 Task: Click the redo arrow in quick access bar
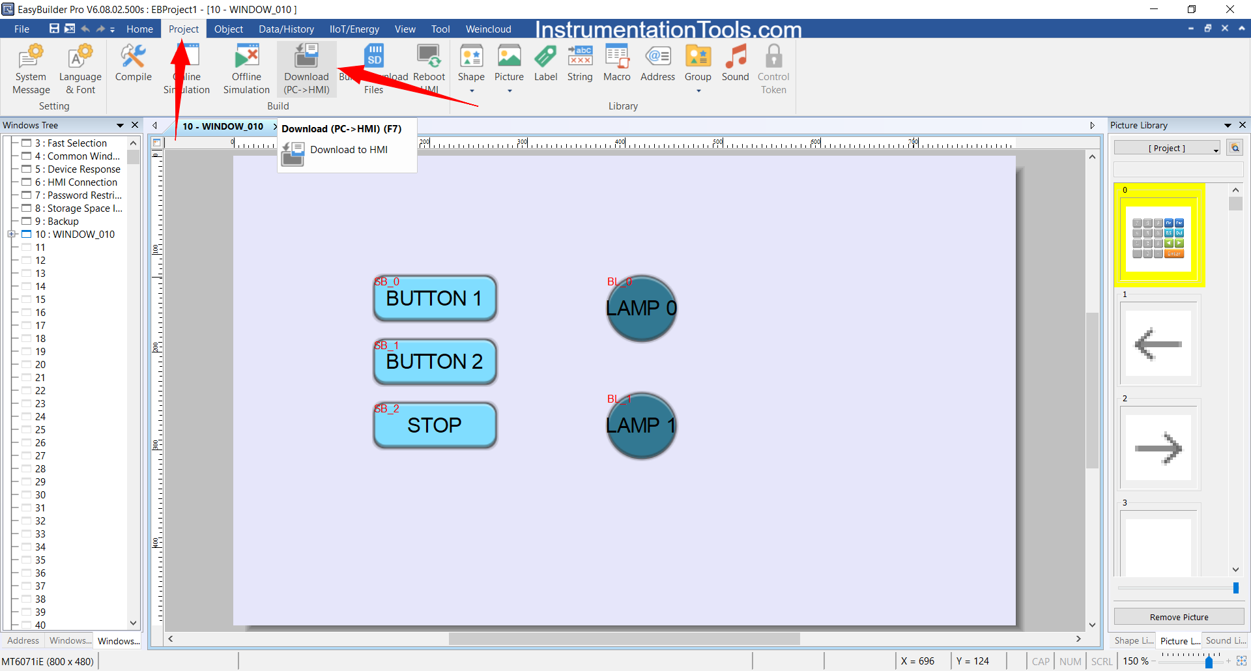pyautogui.click(x=100, y=29)
